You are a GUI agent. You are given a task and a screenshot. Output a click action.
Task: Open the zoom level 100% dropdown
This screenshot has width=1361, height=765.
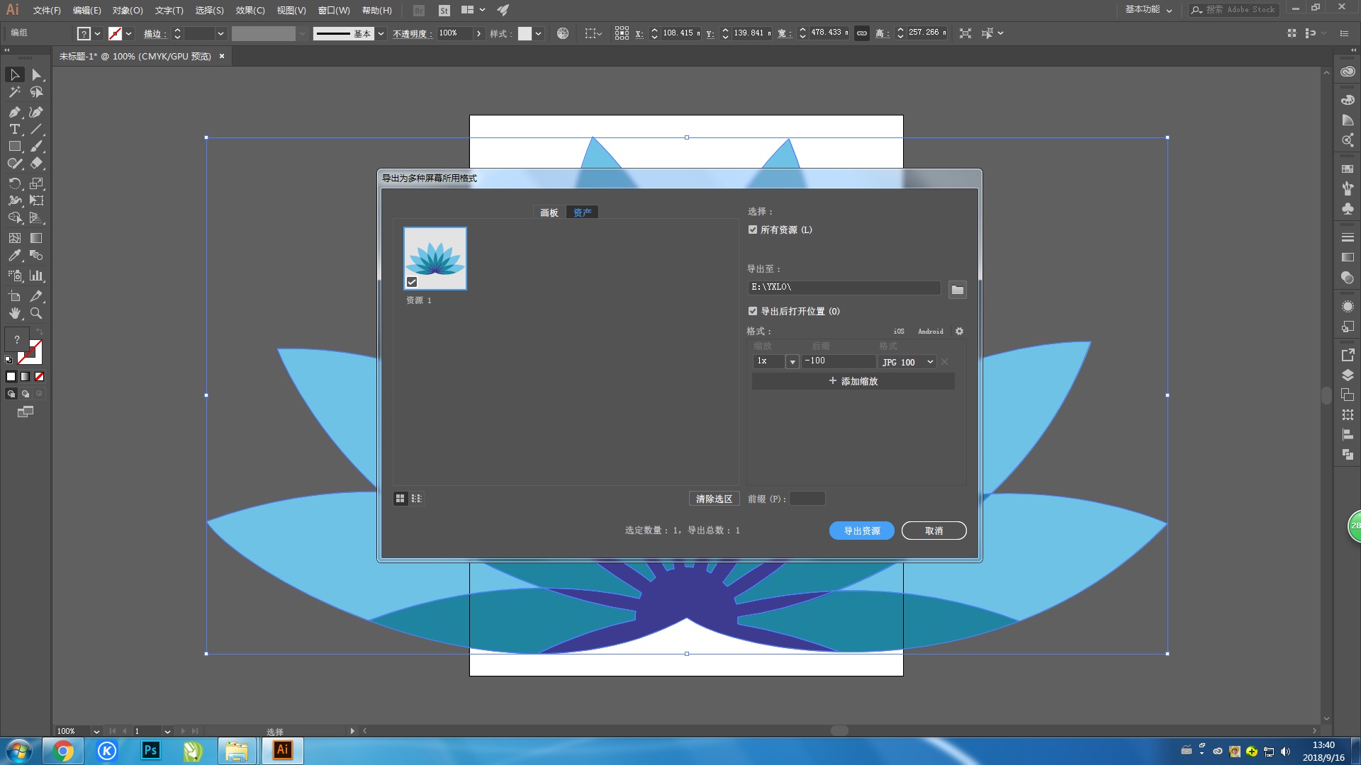pos(96,731)
